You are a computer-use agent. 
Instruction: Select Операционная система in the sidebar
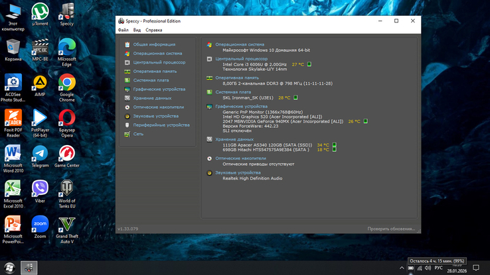point(157,53)
